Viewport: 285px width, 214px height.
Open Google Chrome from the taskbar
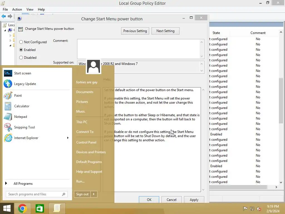tap(22, 208)
